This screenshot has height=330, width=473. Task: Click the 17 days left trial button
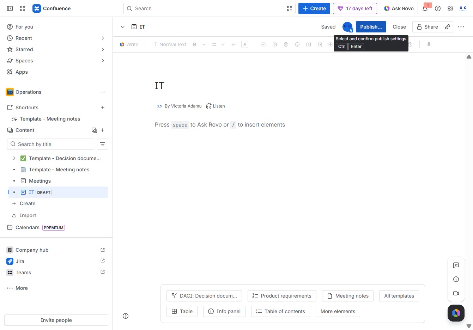[x=355, y=8]
